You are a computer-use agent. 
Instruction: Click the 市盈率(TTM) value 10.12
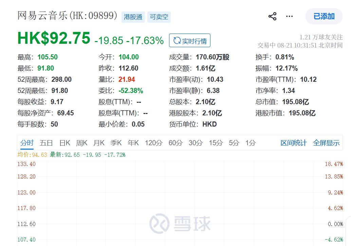(308, 79)
